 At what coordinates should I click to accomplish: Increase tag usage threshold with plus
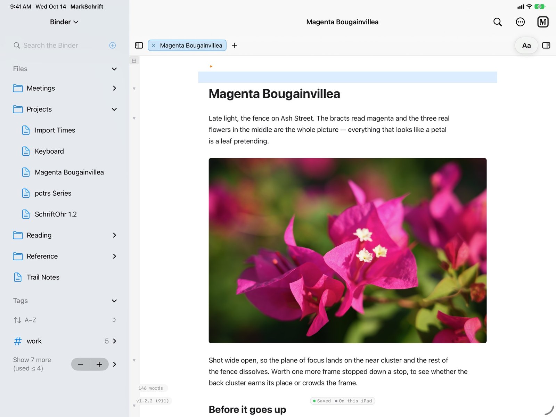coord(99,364)
